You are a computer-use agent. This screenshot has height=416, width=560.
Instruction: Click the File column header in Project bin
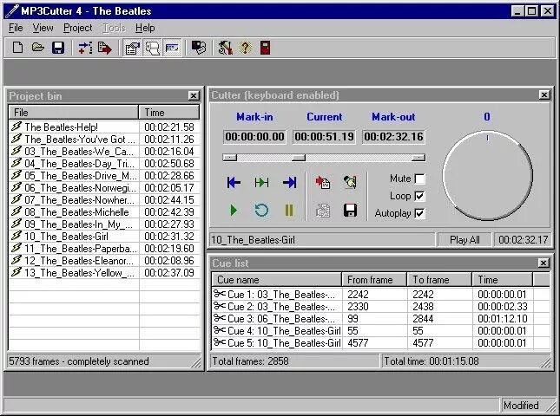(73, 113)
